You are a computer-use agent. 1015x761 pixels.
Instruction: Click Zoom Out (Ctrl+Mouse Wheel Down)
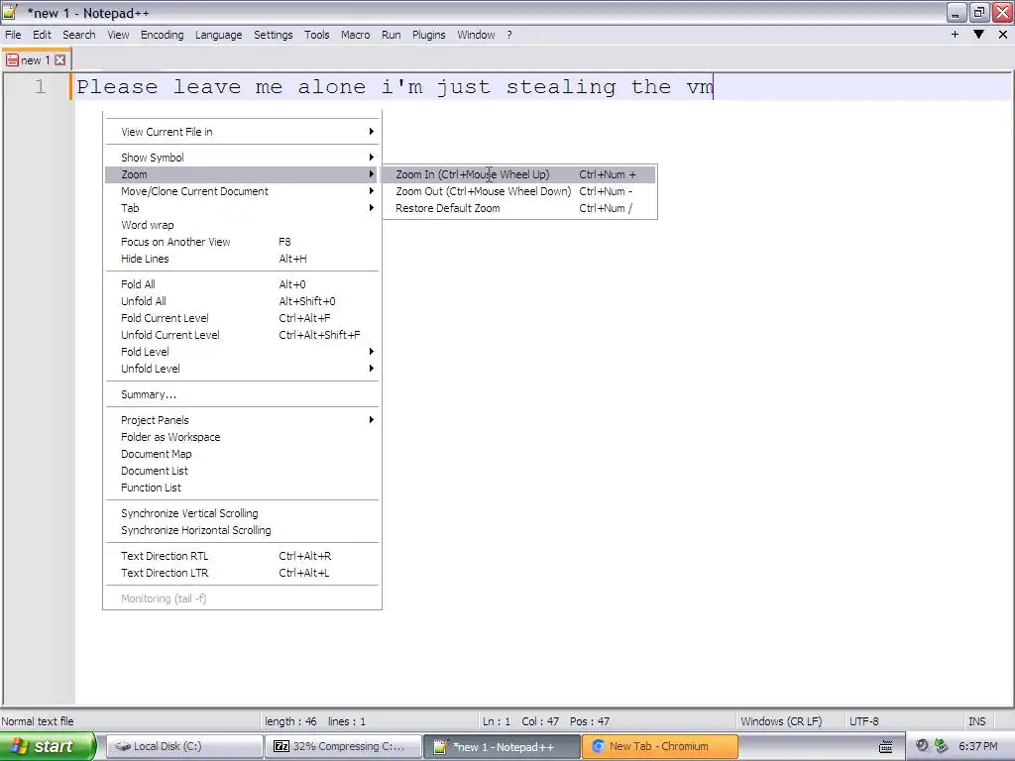pyautogui.click(x=519, y=191)
